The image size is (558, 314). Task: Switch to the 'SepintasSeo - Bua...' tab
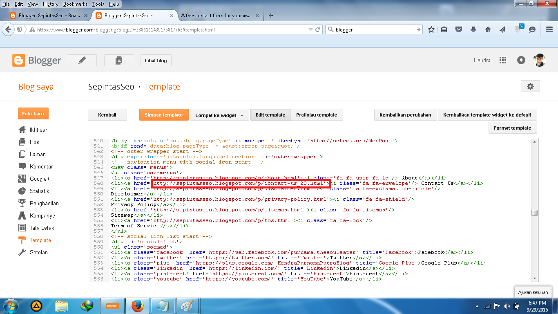pos(48,16)
